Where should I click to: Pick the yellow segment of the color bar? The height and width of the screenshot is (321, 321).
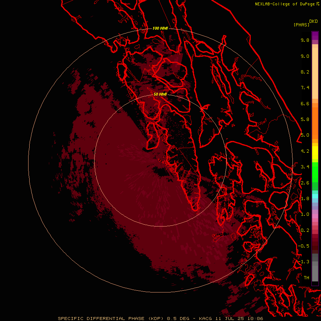315,153
